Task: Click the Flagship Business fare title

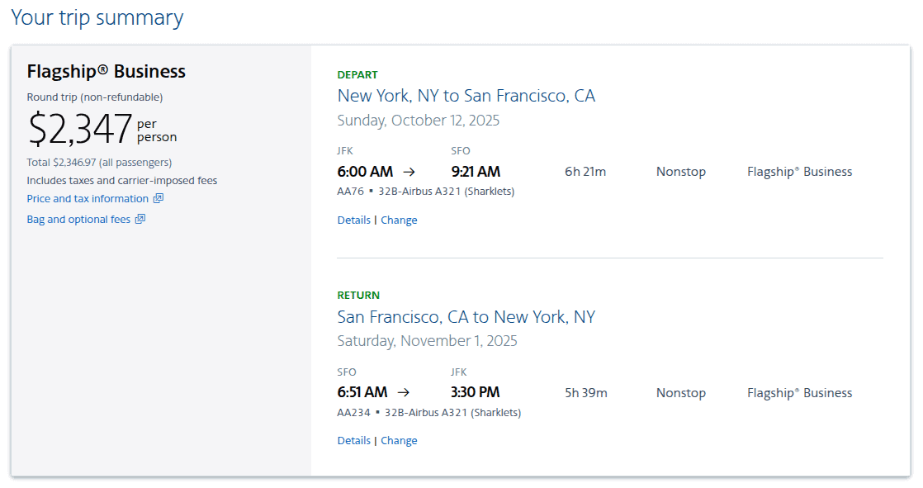Action: tap(106, 71)
